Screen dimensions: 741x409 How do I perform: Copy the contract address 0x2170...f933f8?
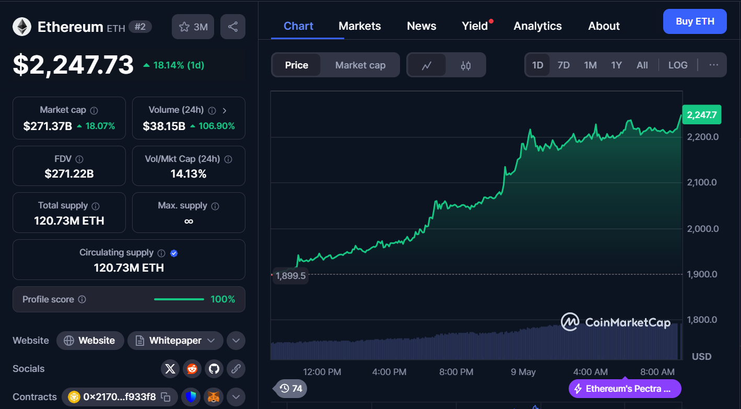click(166, 397)
